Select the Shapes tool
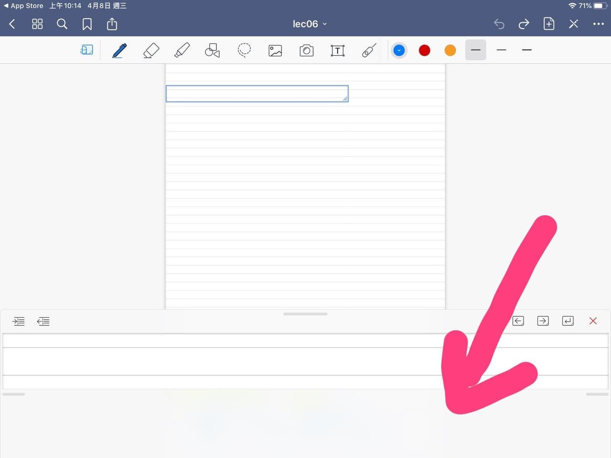Screen dimensions: 611x458 click(212, 50)
